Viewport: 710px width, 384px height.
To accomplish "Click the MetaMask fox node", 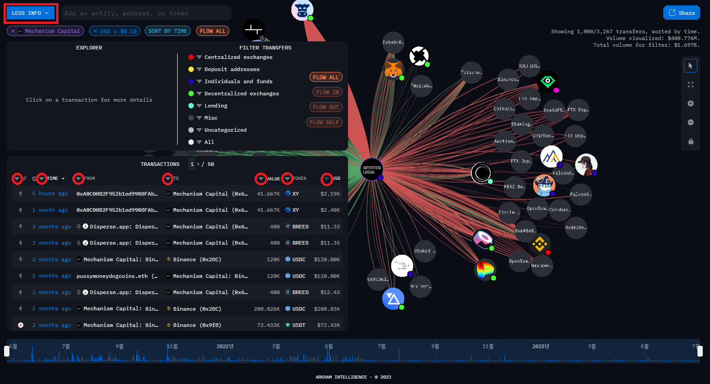I will (x=393, y=69).
